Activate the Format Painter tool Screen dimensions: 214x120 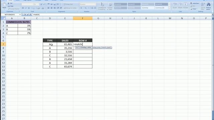(x=14, y=9)
